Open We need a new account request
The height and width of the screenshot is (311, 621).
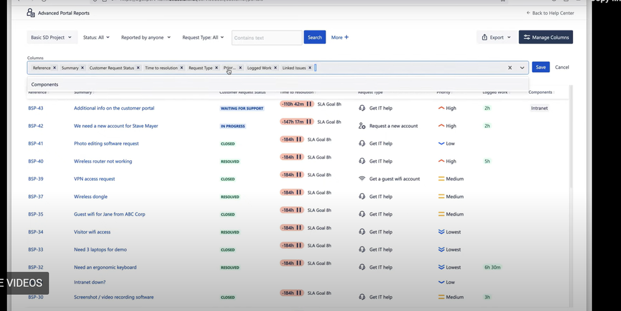coord(116,126)
